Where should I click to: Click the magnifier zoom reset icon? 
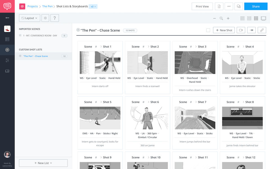(x=221, y=18)
